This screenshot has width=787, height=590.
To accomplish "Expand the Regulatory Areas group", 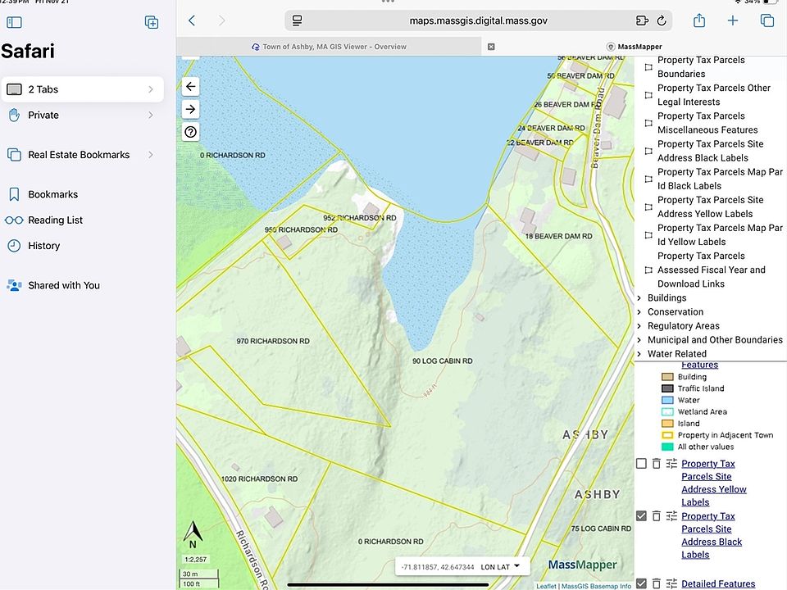I will (639, 326).
